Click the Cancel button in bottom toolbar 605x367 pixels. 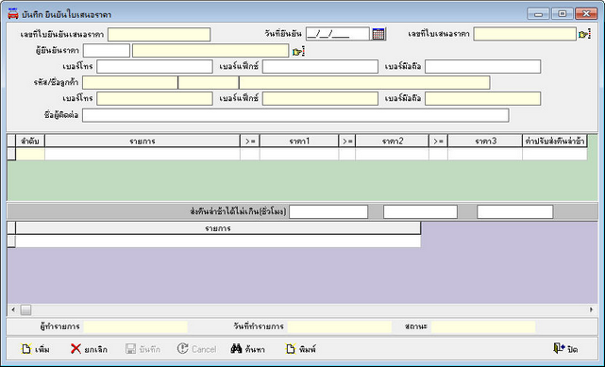point(196,349)
